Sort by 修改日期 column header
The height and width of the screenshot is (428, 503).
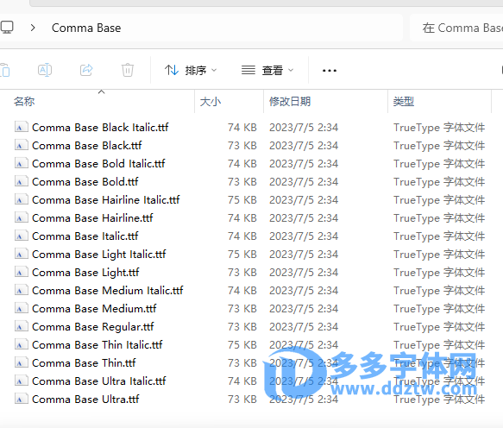coord(290,102)
